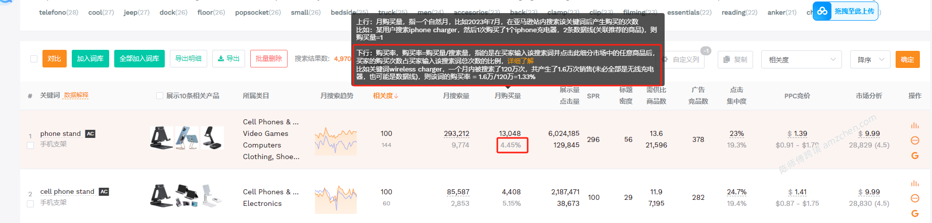Click 加入词库 button
Image resolution: width=932 pixels, height=223 pixels.
coord(90,59)
